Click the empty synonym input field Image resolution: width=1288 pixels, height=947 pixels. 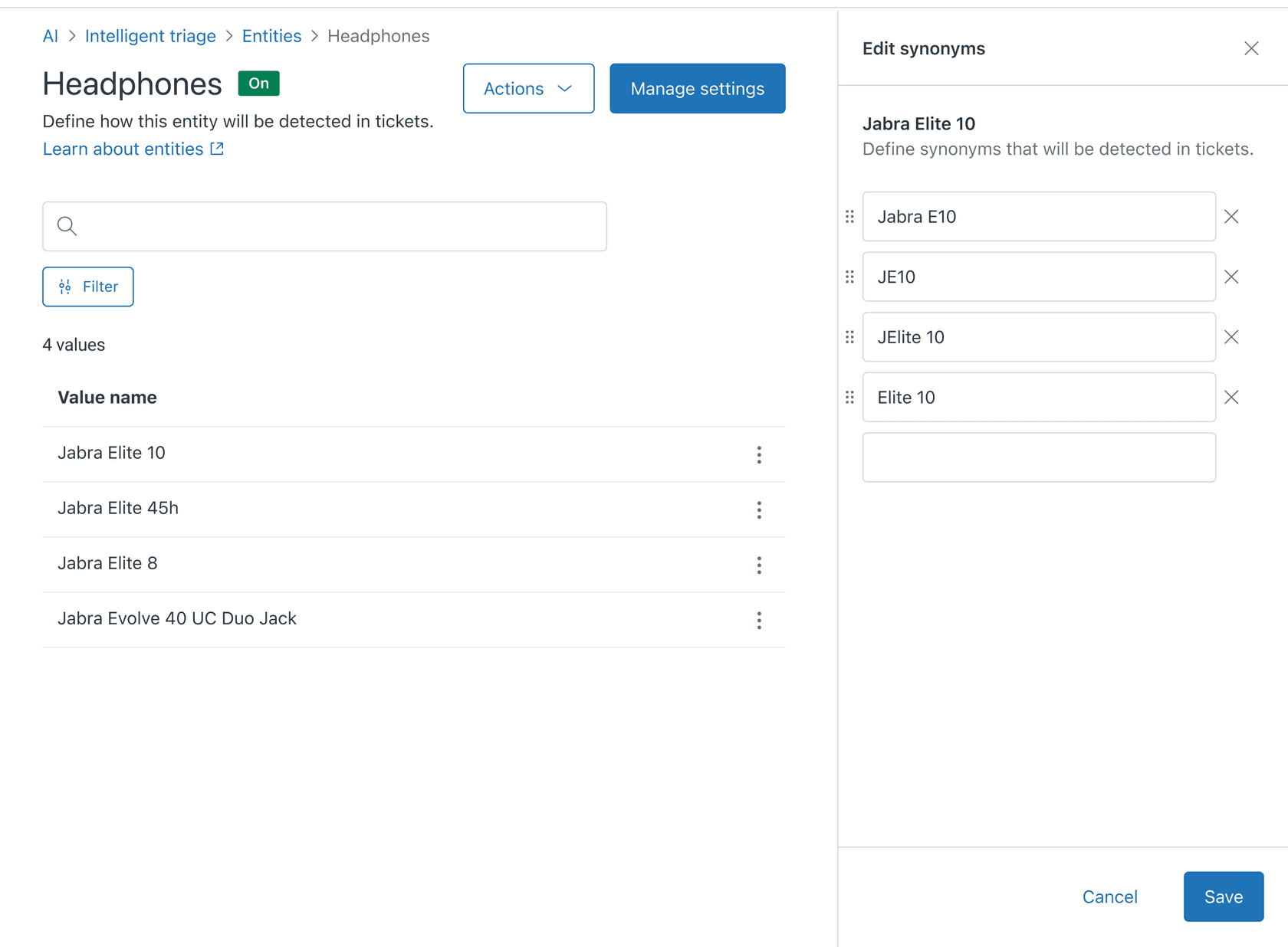tap(1039, 457)
